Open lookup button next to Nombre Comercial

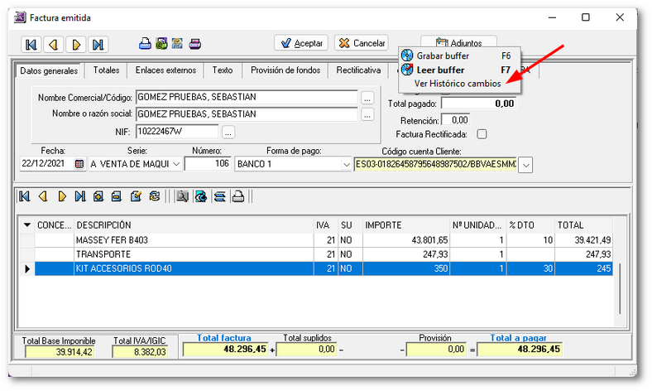(367, 97)
